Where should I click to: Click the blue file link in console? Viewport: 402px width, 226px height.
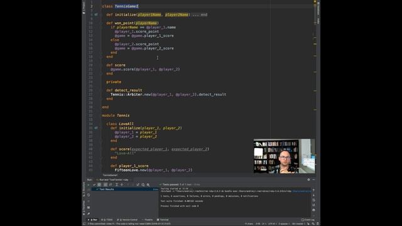click(301, 191)
